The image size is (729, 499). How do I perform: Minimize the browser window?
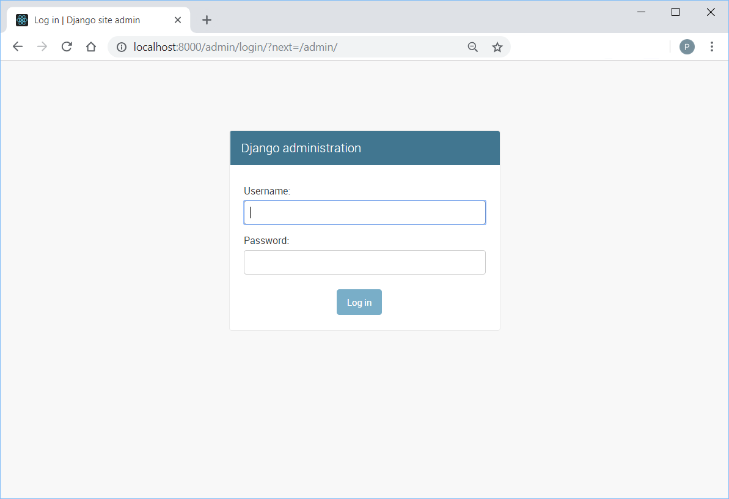tap(641, 12)
